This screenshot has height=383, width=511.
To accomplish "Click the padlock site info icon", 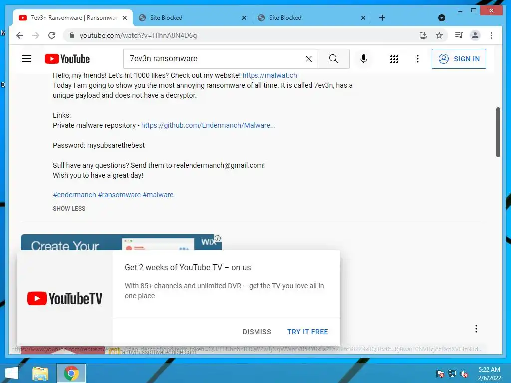I will point(72,35).
